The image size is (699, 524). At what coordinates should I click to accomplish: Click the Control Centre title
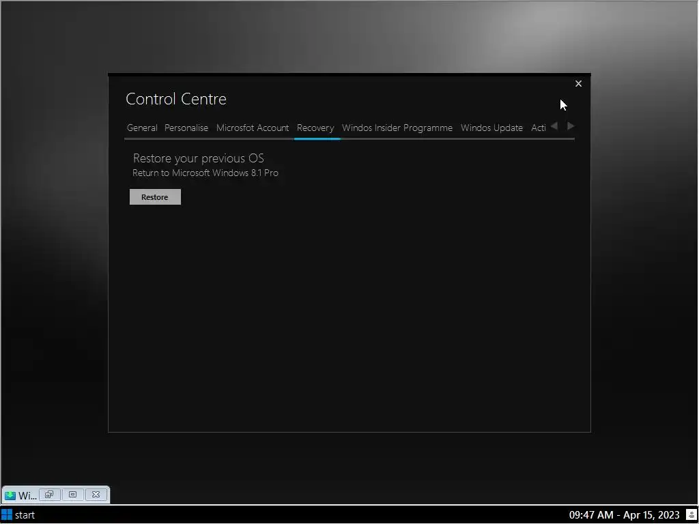coord(176,99)
